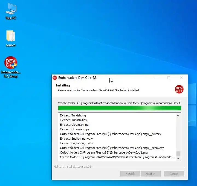Click the green installation progress bar
Screen dimensions: 197x186
(x=119, y=108)
